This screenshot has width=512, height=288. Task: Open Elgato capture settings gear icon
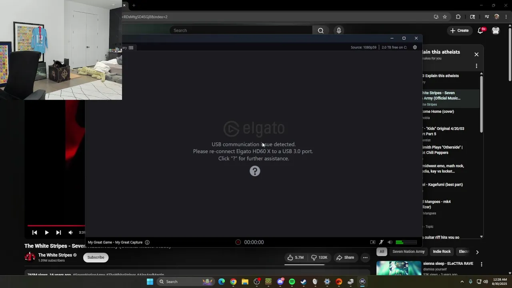pos(415,47)
